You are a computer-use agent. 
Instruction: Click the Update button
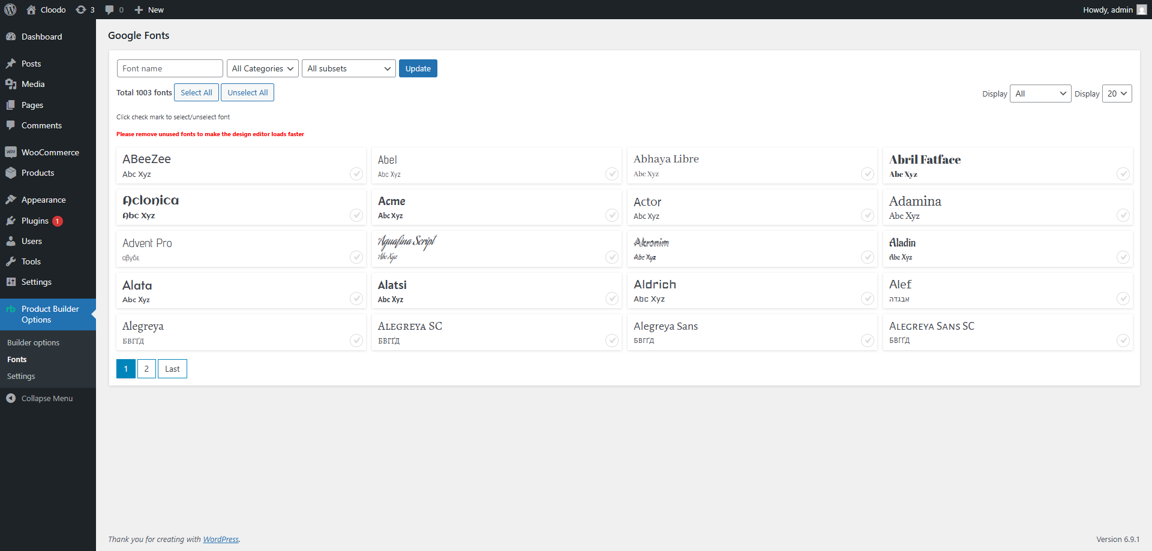[418, 68]
